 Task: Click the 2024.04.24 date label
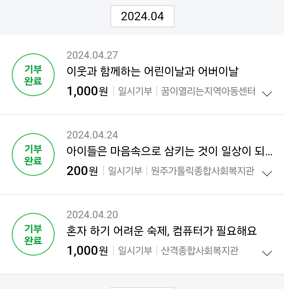[x=92, y=135]
